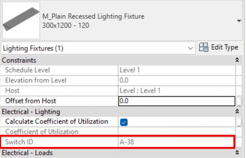Image resolution: width=246 pixels, height=158 pixels.
Task: Click the Host value Level : Level 1
Action: (x=140, y=91)
